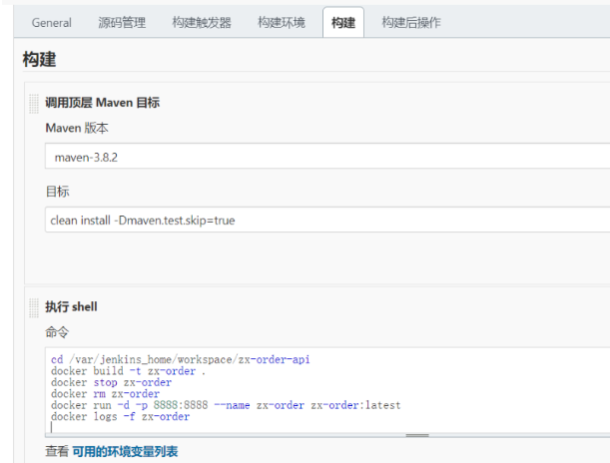The height and width of the screenshot is (463, 610).
Task: Click the docker run -d -p 8888:8888 line
Action: pos(226,405)
